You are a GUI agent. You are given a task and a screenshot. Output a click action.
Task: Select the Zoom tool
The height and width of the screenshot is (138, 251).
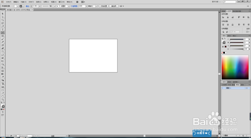point(3,99)
